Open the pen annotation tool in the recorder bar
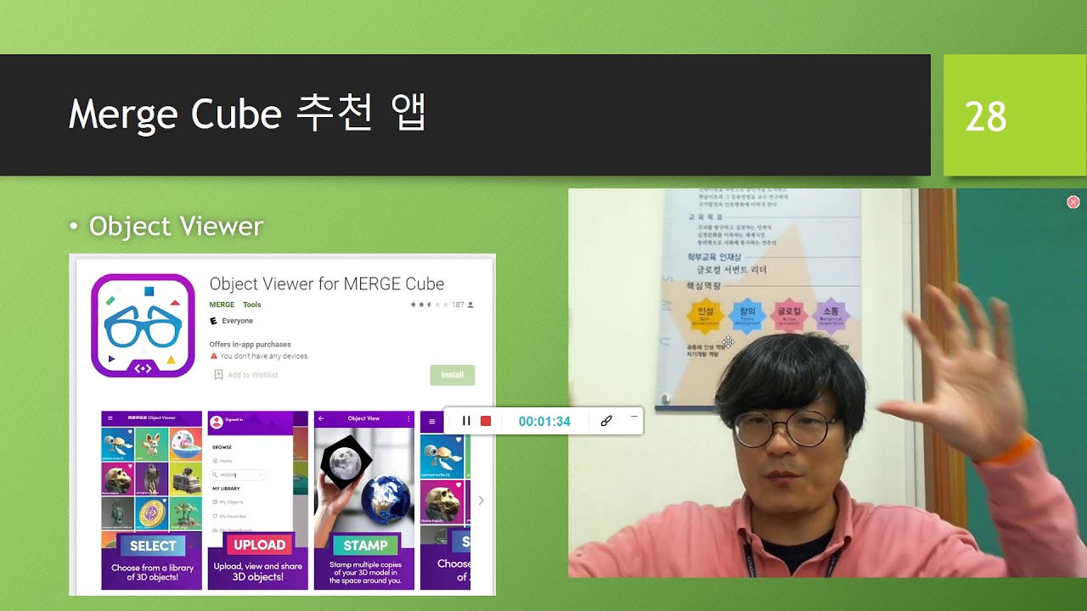The width and height of the screenshot is (1087, 611). click(x=606, y=421)
